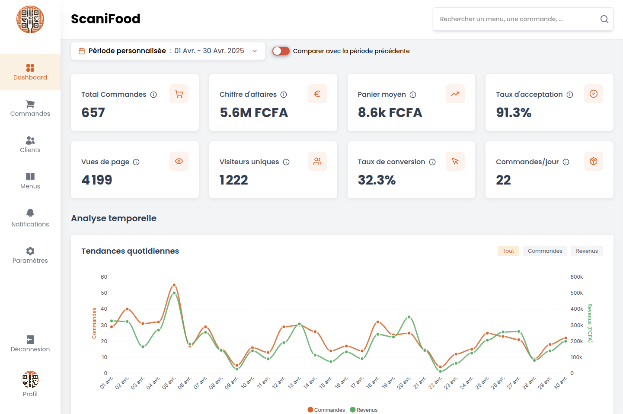Image resolution: width=623 pixels, height=414 pixels.
Task: Click the search magnifier icon
Action: tap(604, 19)
